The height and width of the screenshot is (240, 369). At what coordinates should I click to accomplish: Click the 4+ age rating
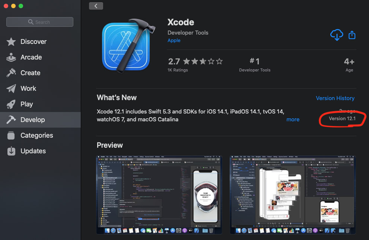pos(349,65)
